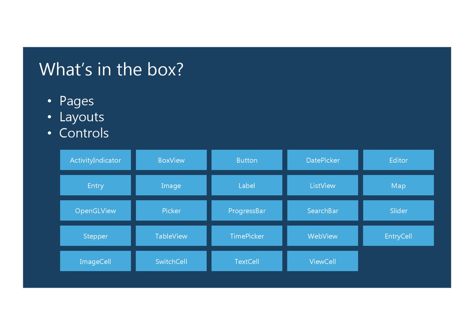Click the Editor tile
This screenshot has height=335, width=474.
(399, 160)
